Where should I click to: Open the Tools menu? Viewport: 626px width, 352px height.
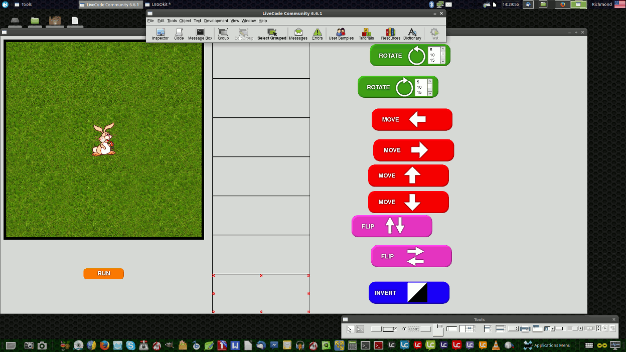tap(172, 21)
